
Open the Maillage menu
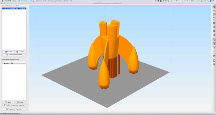32,1
